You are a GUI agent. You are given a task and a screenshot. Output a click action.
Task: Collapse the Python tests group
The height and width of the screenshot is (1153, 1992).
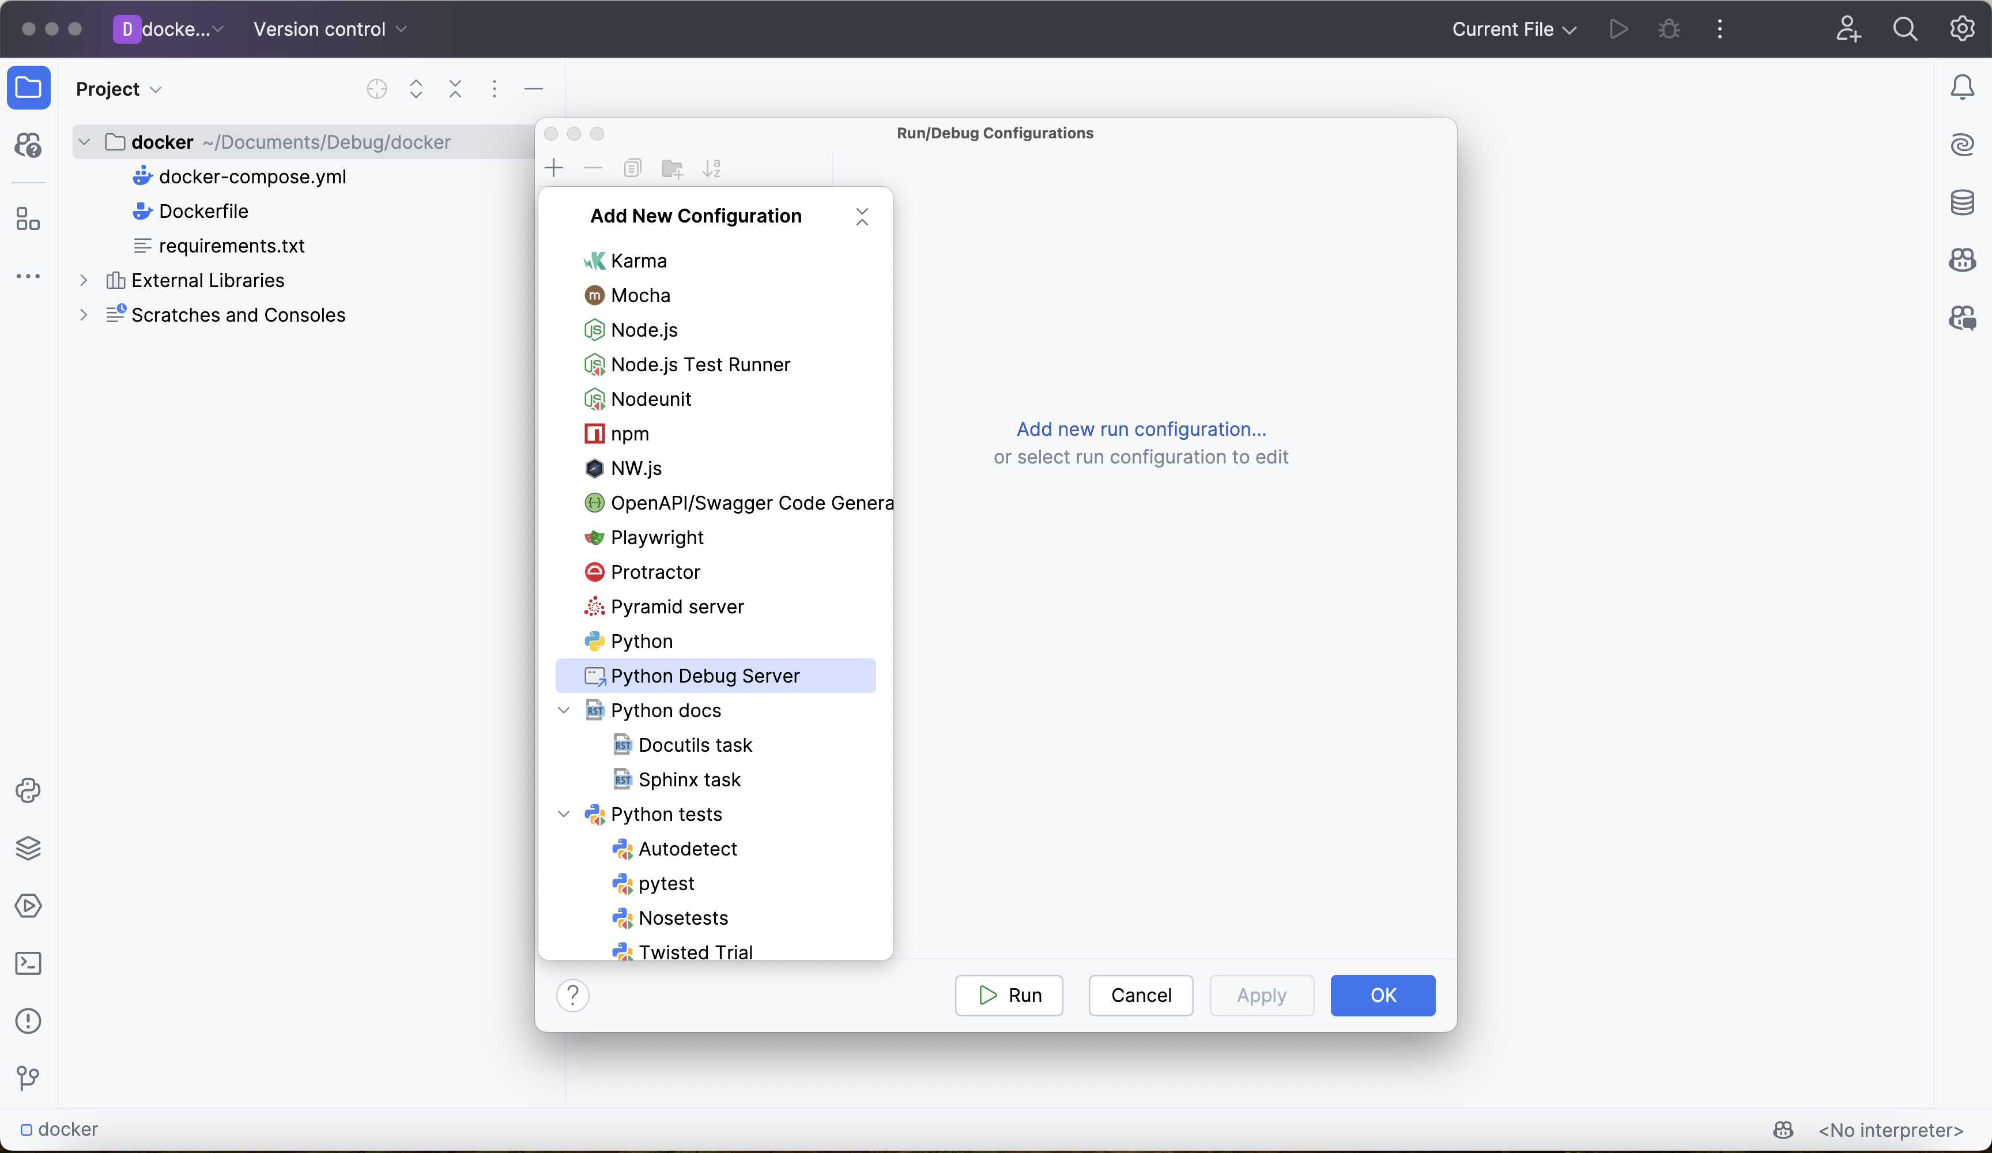(564, 814)
